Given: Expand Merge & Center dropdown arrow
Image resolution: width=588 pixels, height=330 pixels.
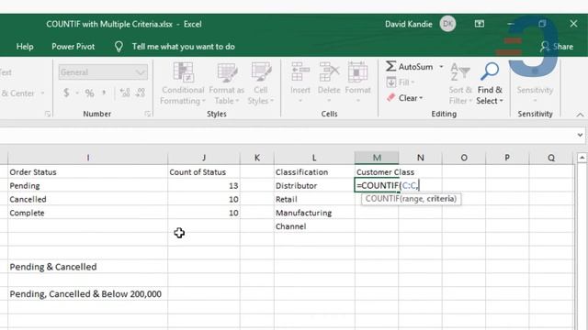Looking at the screenshot, I should [x=43, y=93].
